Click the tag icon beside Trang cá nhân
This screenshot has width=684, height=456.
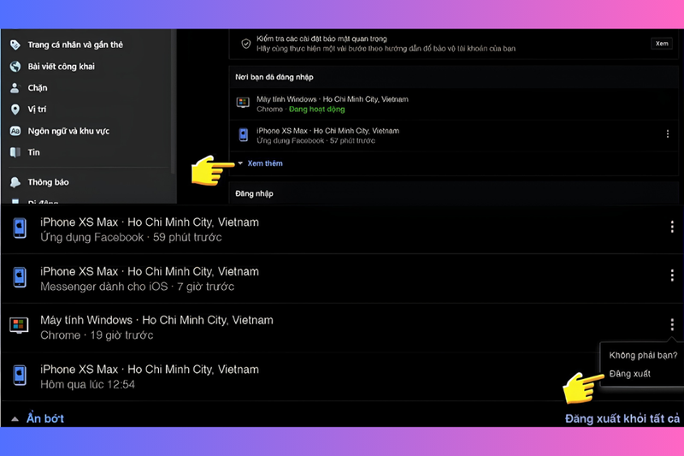coord(15,44)
